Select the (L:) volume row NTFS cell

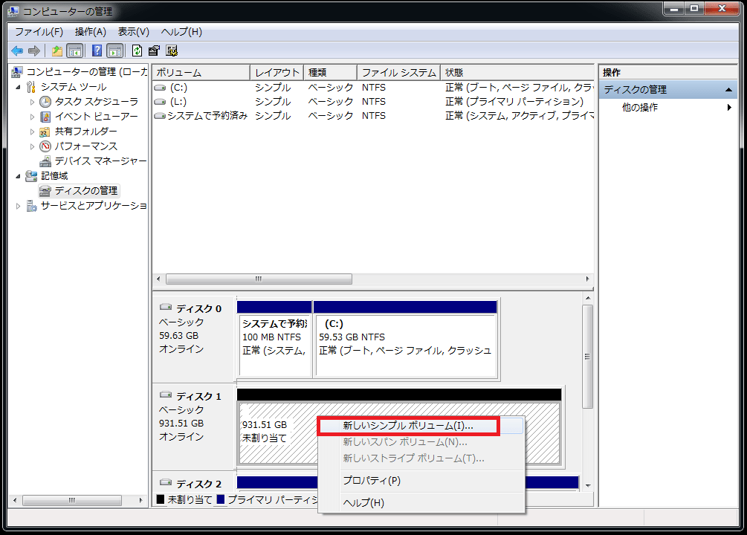373,102
